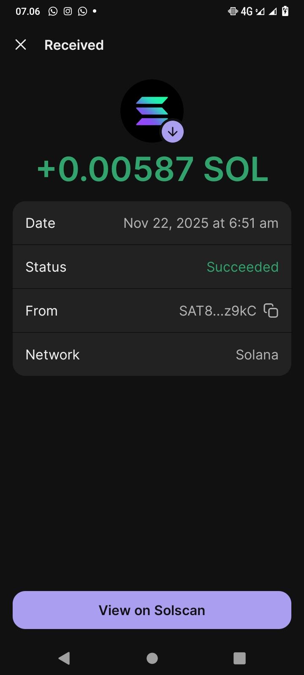Viewport: 304px width, 675px height.
Task: Select the Network Solana row
Action: click(152, 354)
